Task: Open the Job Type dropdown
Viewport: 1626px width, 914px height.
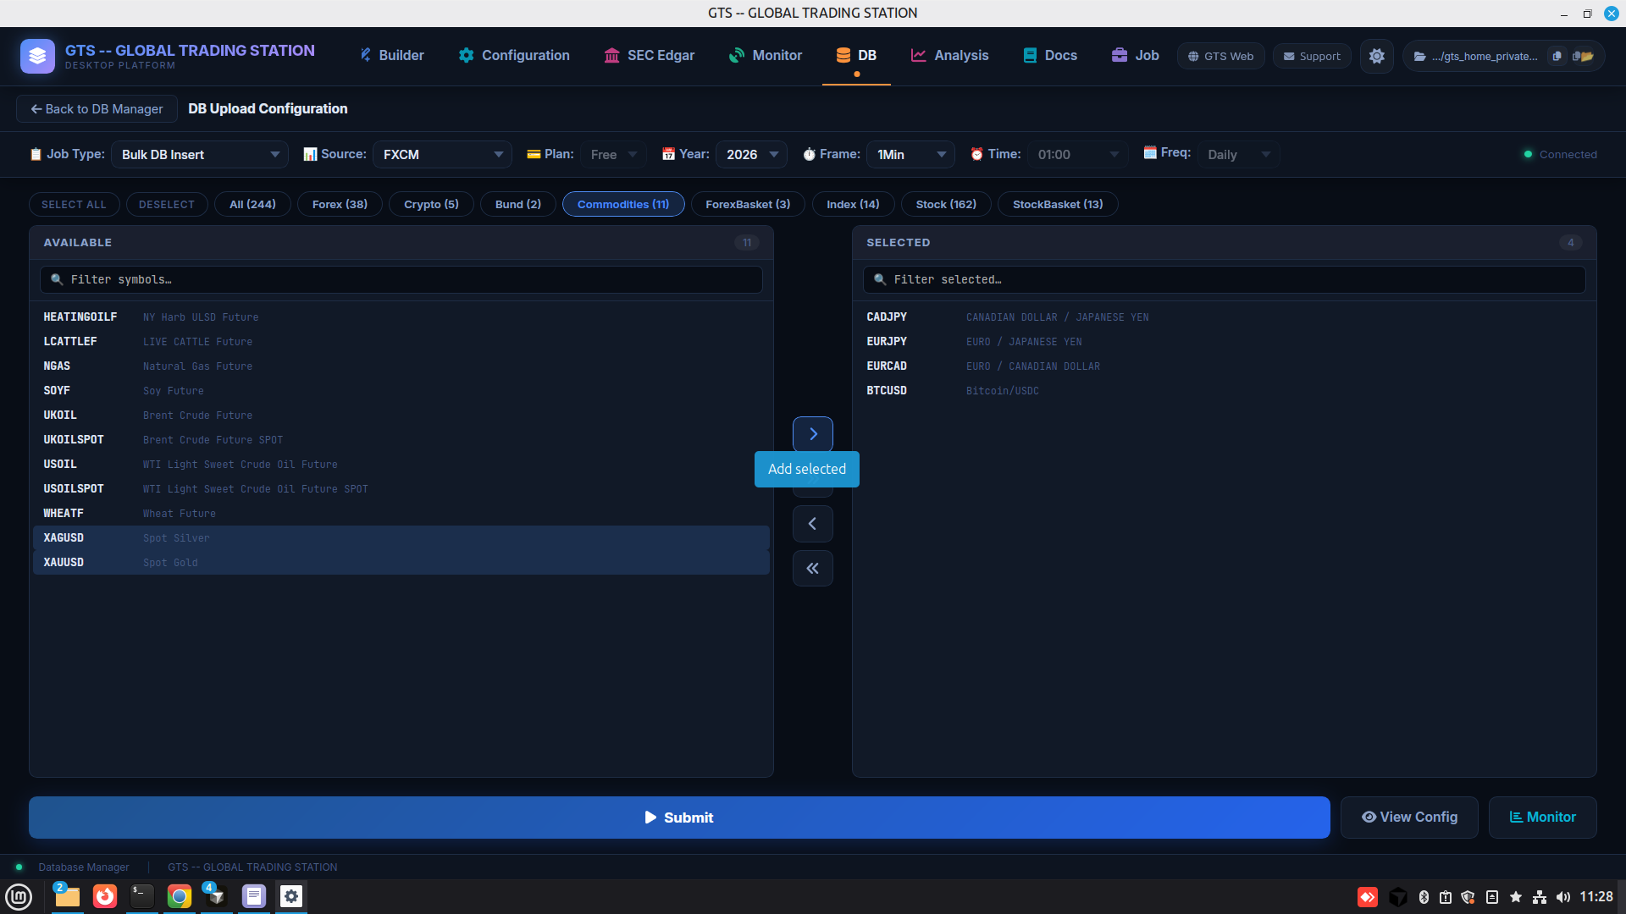Action: [x=200, y=155]
